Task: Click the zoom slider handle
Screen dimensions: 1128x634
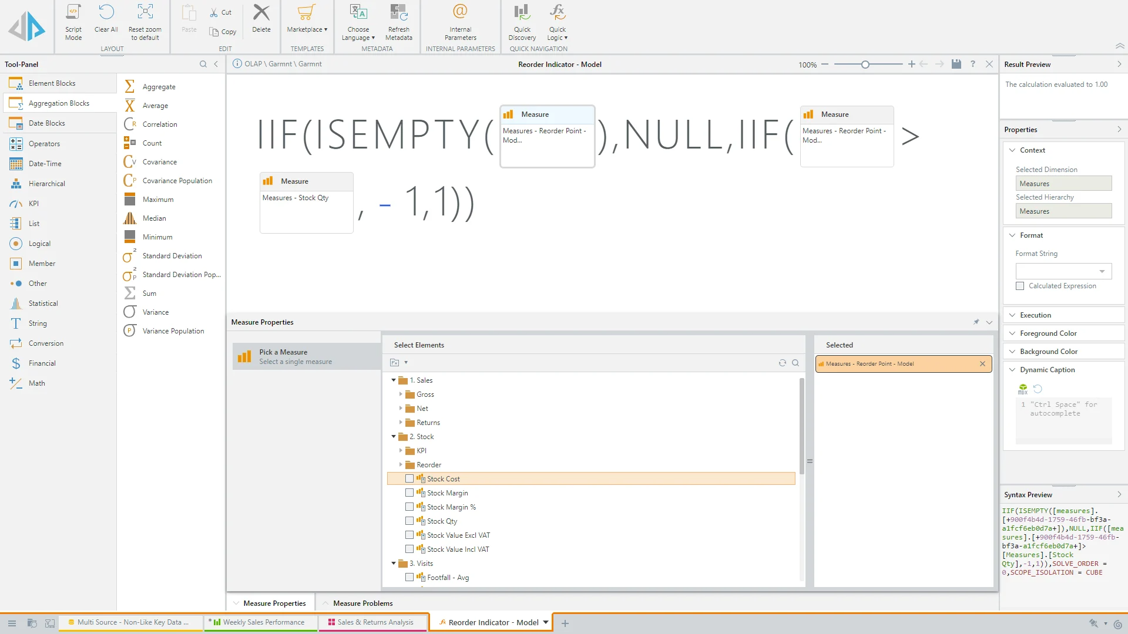Action: click(x=865, y=65)
